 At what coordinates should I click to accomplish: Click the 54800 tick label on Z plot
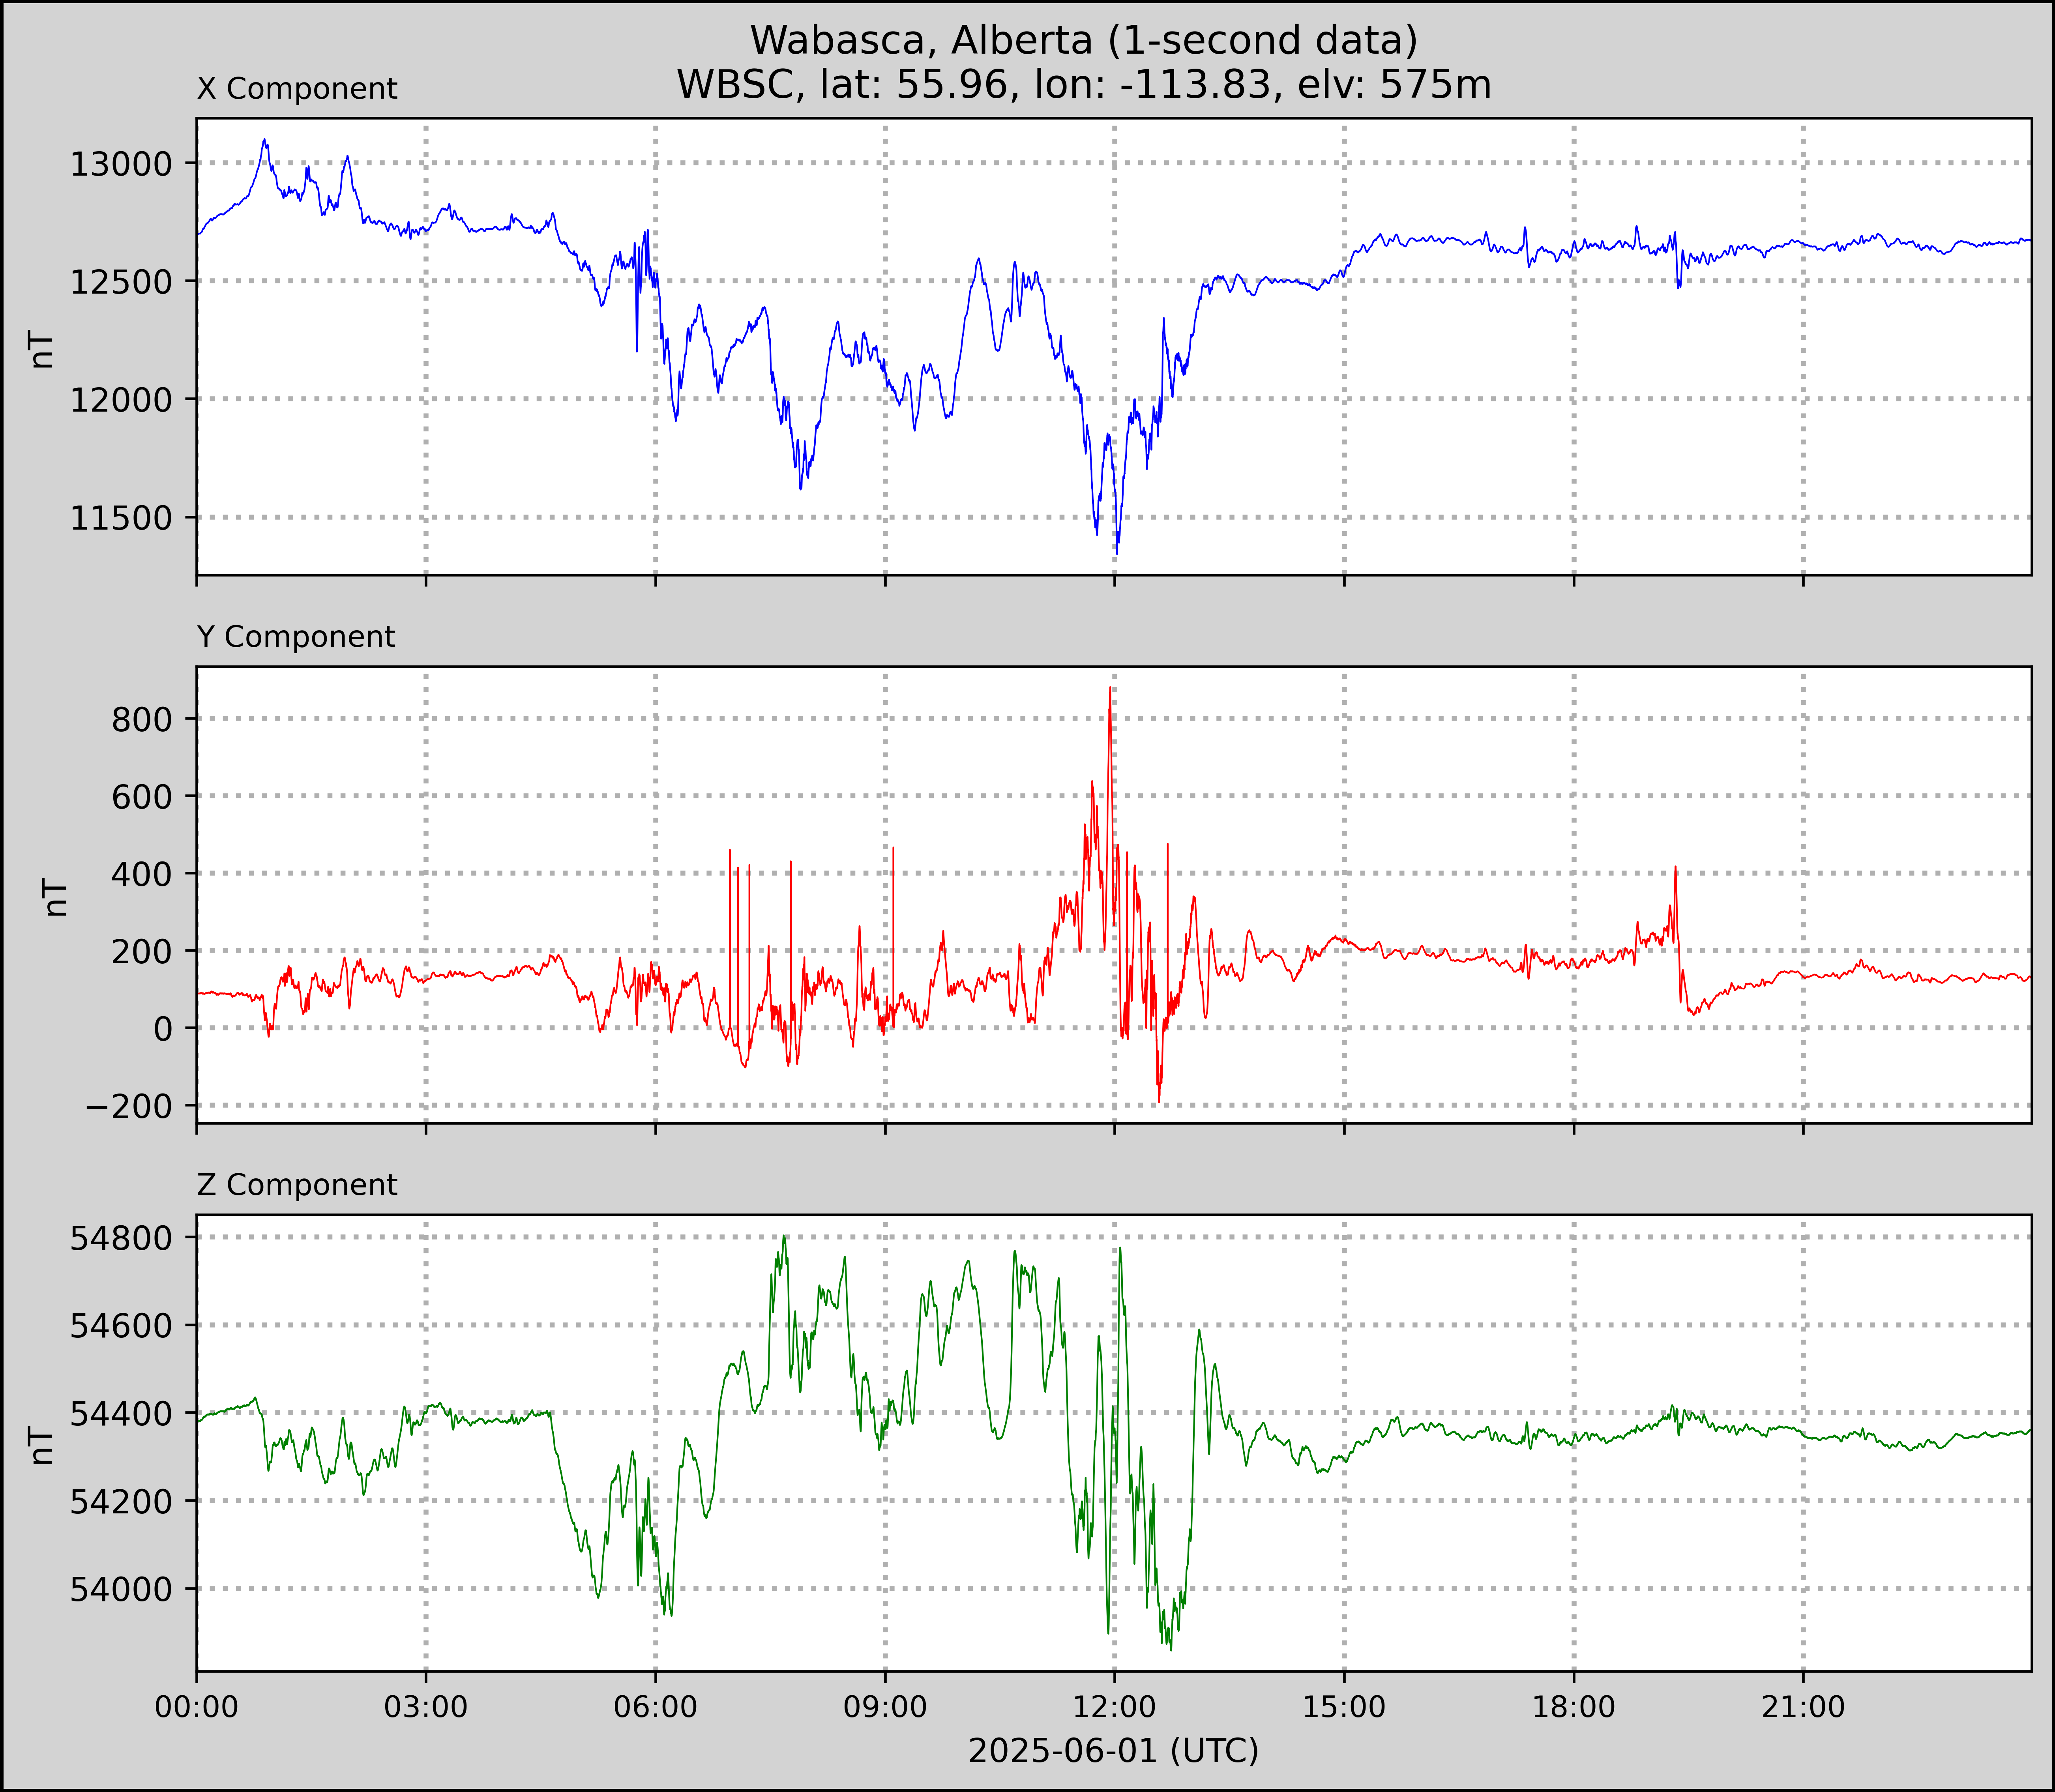click(x=121, y=1238)
